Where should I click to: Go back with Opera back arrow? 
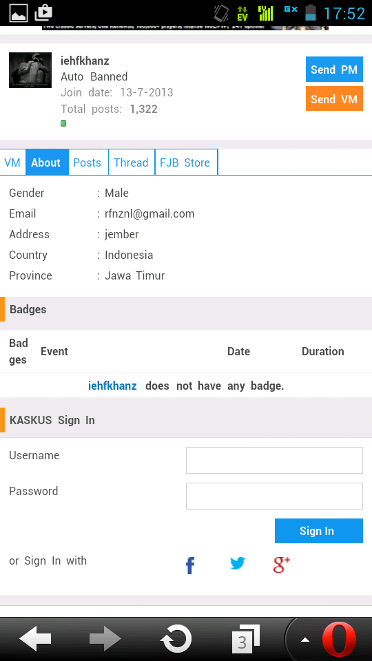tap(35, 639)
